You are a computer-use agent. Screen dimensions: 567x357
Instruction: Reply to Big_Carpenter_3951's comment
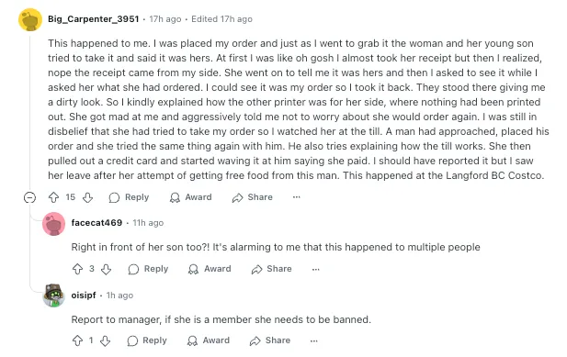coord(129,197)
